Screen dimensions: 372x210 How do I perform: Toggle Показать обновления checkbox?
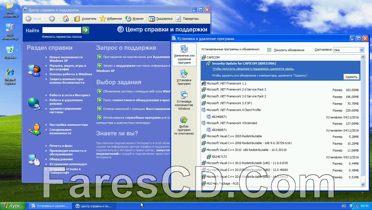[269, 50]
